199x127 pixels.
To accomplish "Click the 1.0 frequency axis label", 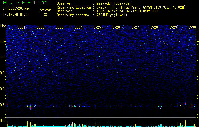I will pyautogui.click(x=3, y=57).
